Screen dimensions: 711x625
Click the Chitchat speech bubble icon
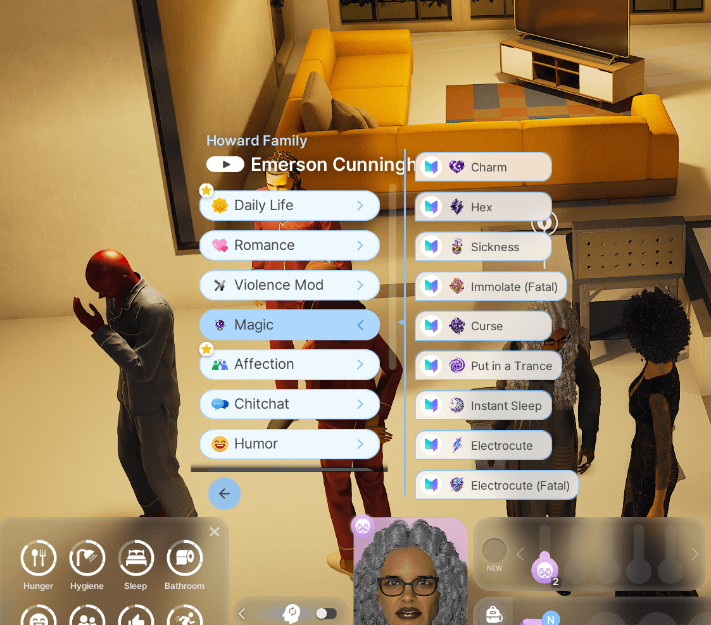tap(220, 404)
